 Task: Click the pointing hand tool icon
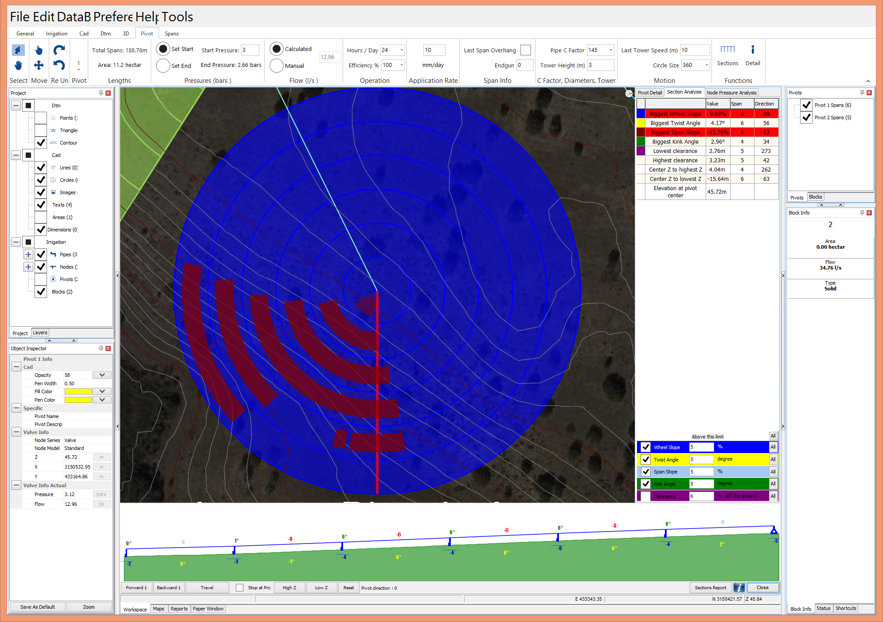[x=39, y=50]
